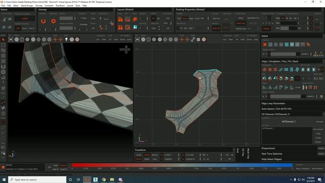Click Set Current in UV Channel panel
Screen dimensions: 325x183
(x=318, y=129)
